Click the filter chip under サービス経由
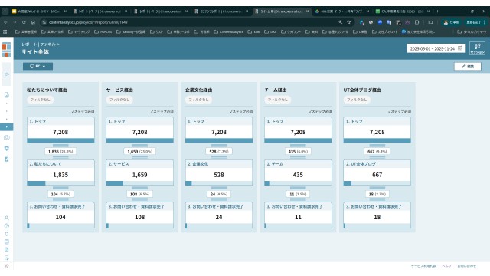Viewport: 490px width, 276px height. (119, 100)
